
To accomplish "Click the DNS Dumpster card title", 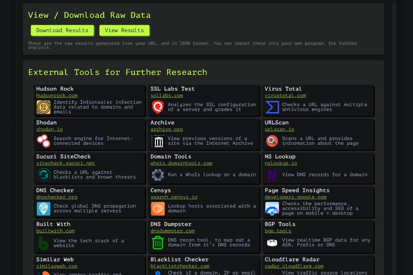I will pyautogui.click(x=171, y=224).
